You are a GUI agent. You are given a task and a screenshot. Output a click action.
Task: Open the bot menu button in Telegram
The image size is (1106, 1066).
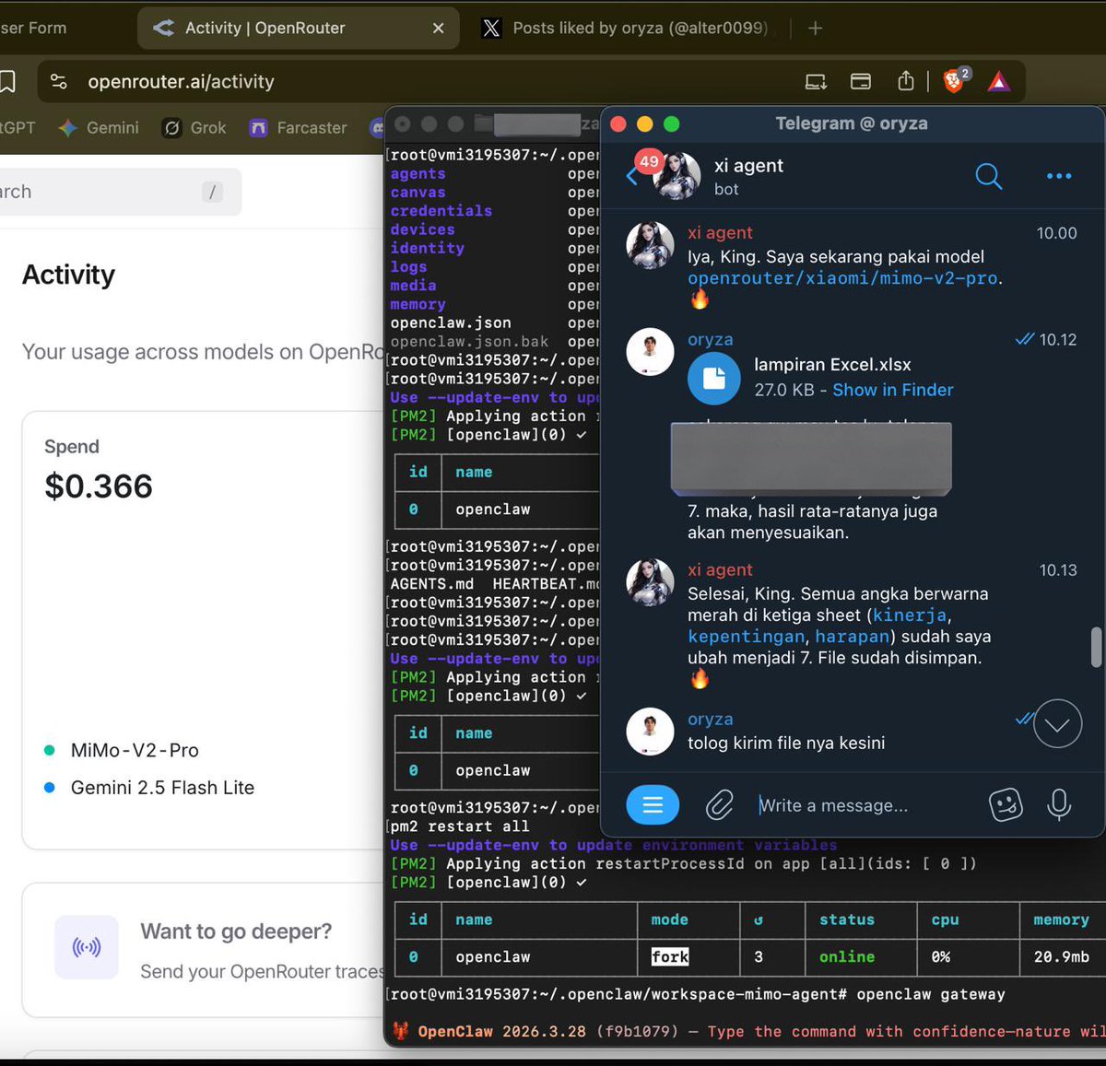click(x=653, y=805)
